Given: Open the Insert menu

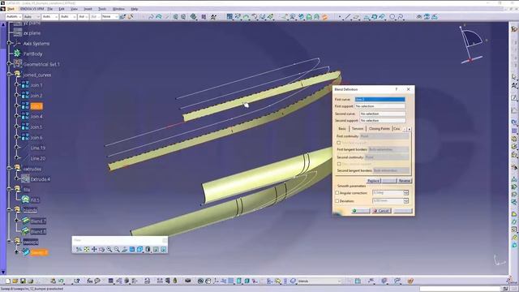Looking at the screenshot, I should [x=88, y=9].
